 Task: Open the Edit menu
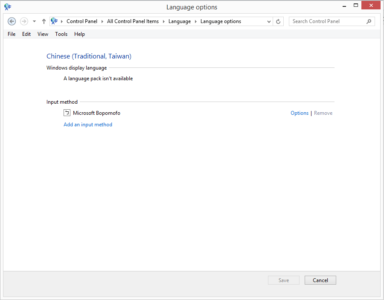click(x=26, y=34)
